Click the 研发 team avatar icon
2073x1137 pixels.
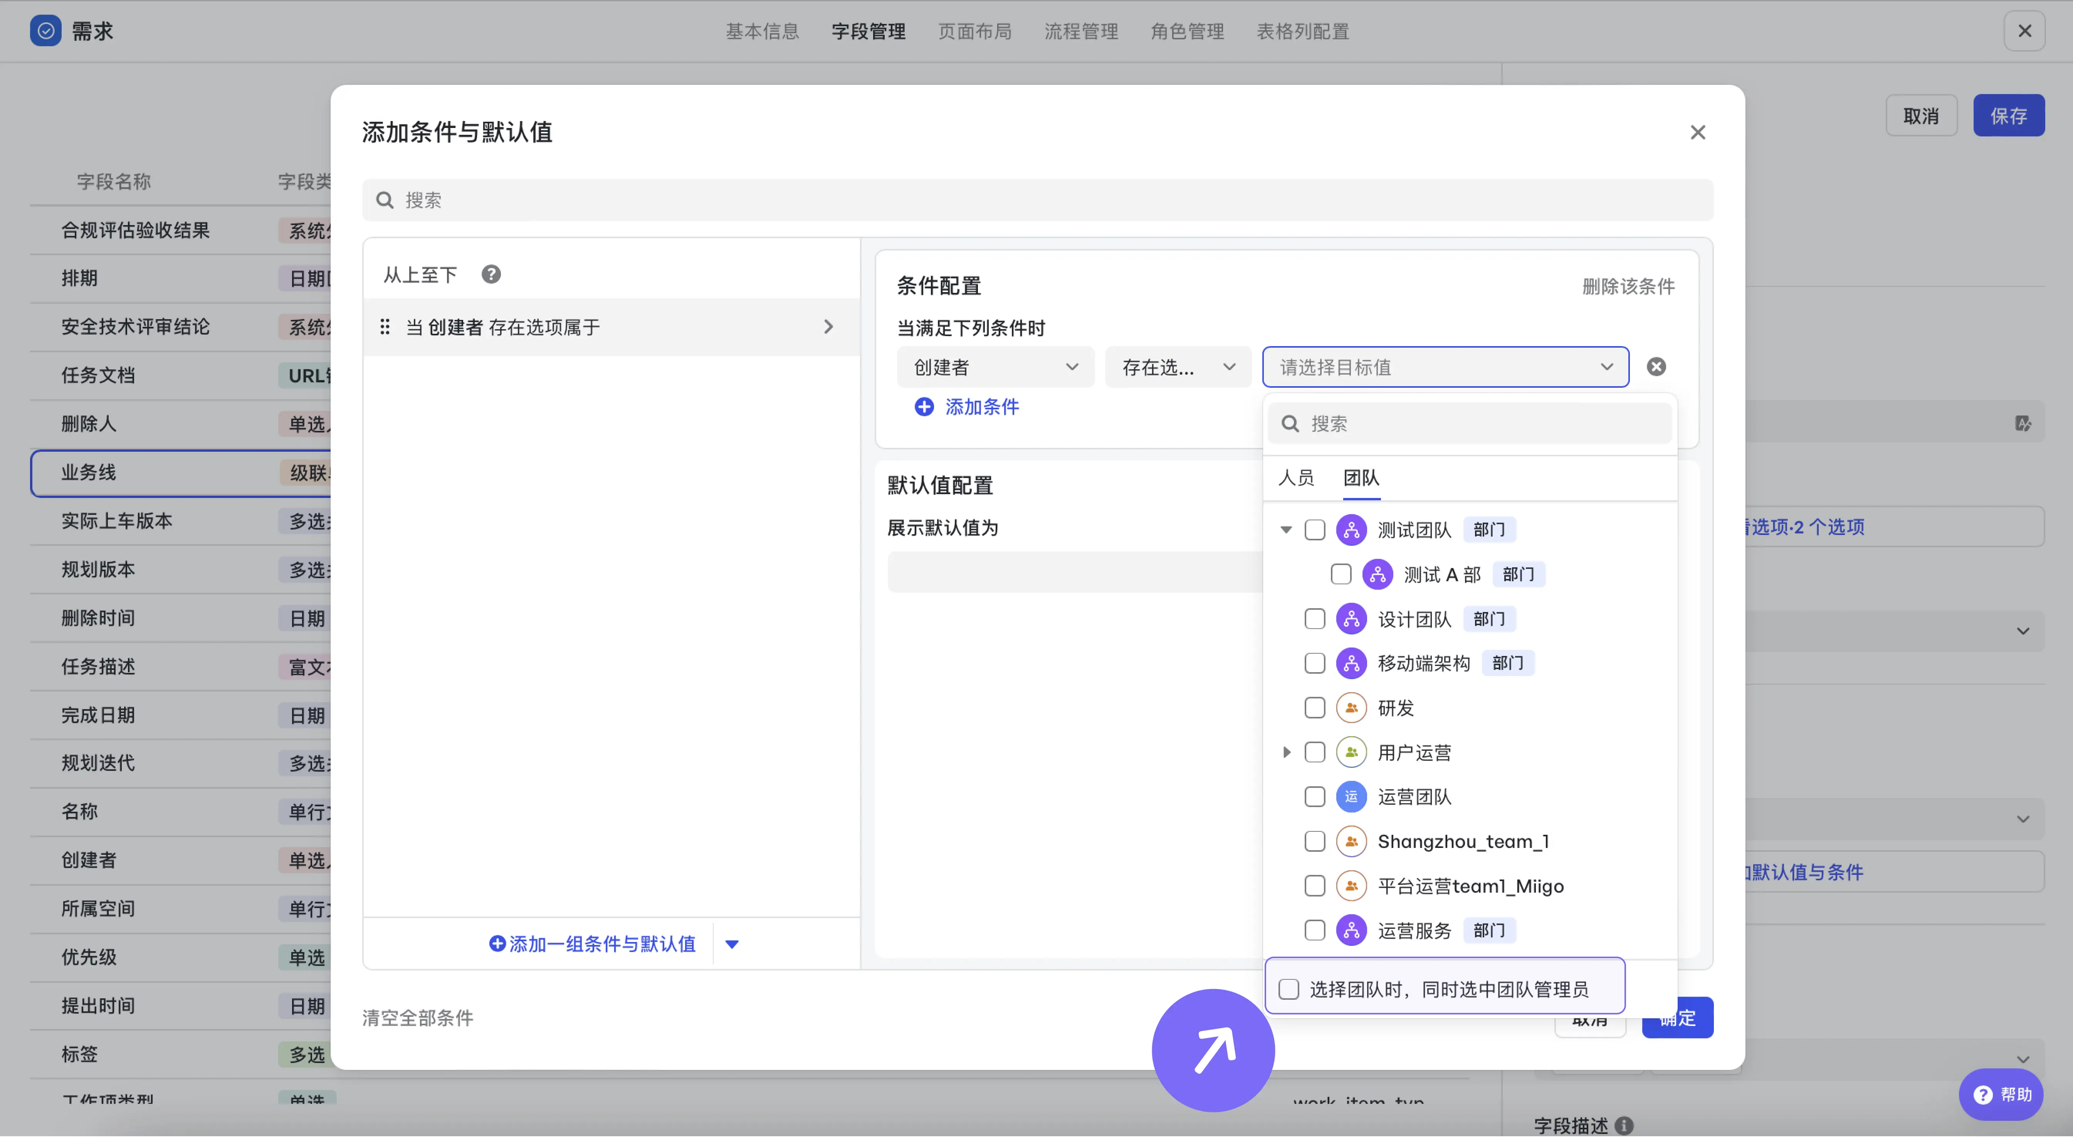[x=1351, y=708]
